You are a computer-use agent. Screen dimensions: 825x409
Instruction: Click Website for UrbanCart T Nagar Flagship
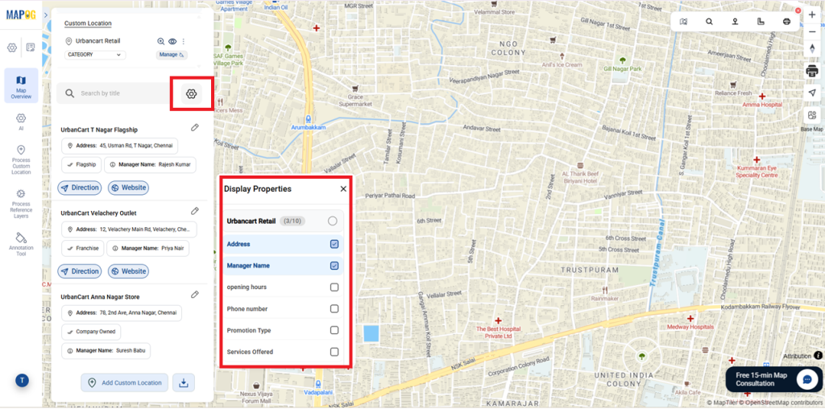(x=128, y=188)
